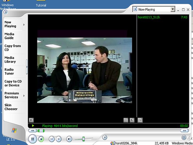
Task: Hide the playlist pane
Action: tap(140, 120)
